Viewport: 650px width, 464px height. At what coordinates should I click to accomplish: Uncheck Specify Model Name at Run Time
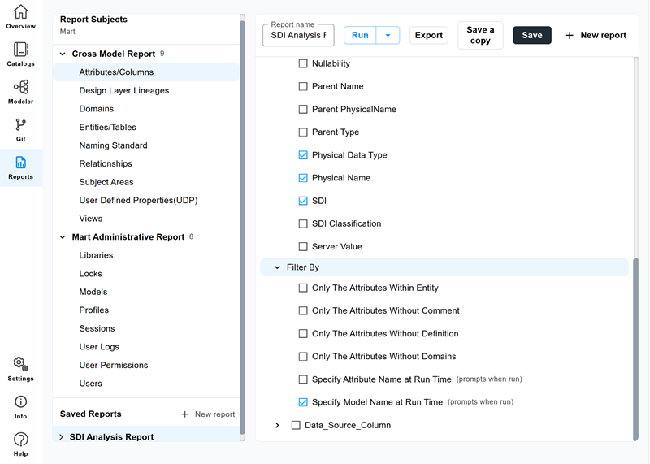pyautogui.click(x=303, y=402)
